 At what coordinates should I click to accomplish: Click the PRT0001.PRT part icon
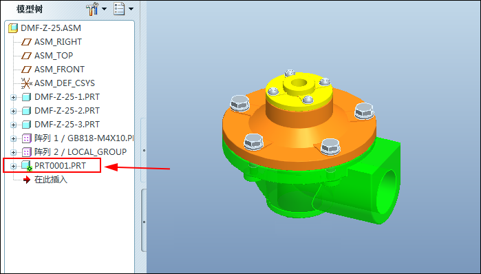pos(27,166)
